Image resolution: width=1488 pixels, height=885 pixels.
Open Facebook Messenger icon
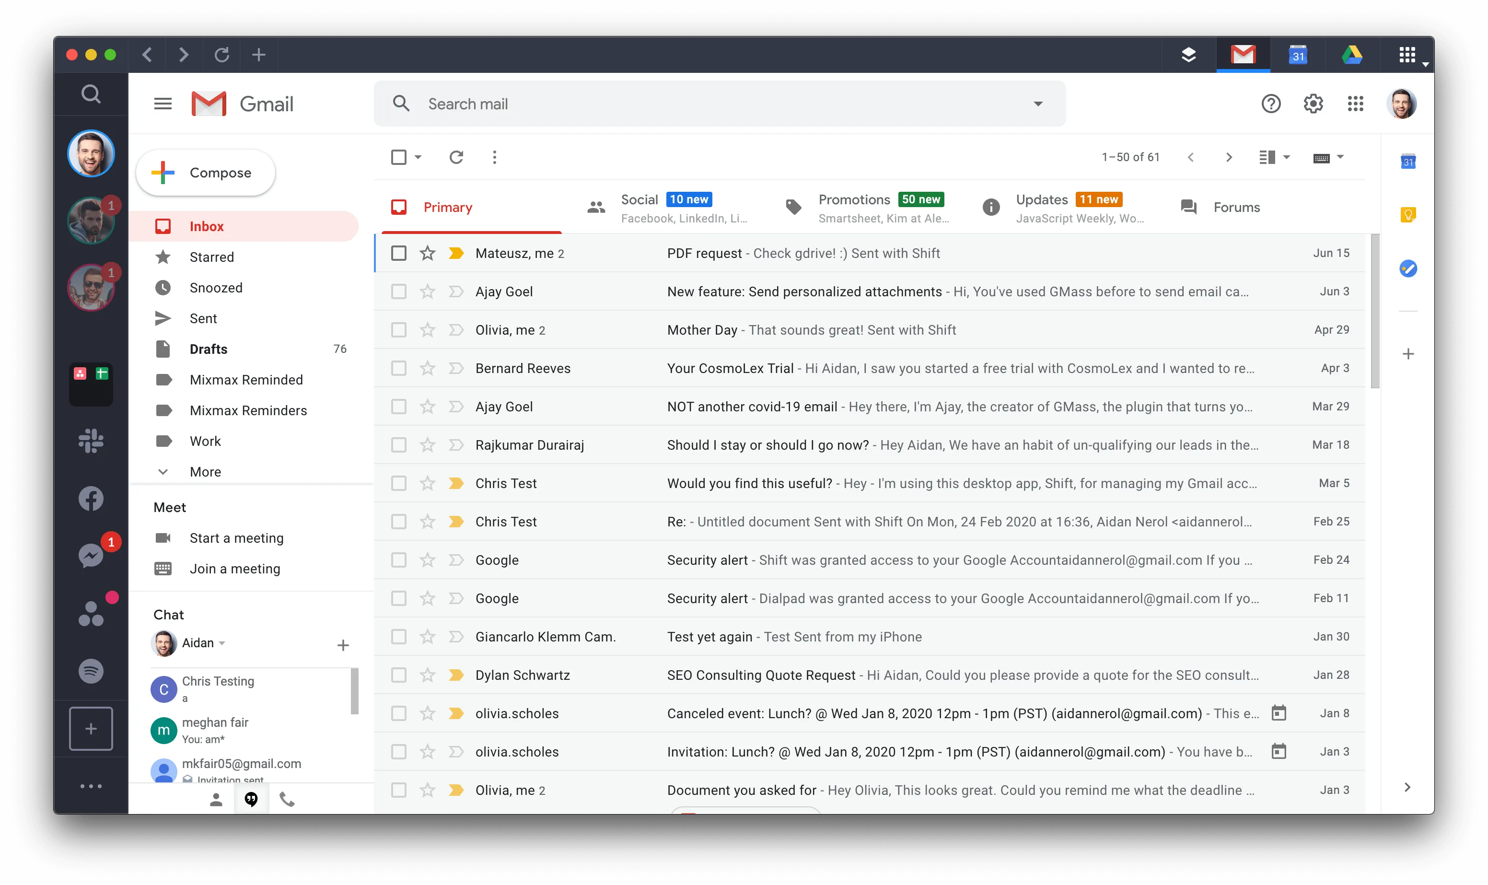click(x=91, y=552)
